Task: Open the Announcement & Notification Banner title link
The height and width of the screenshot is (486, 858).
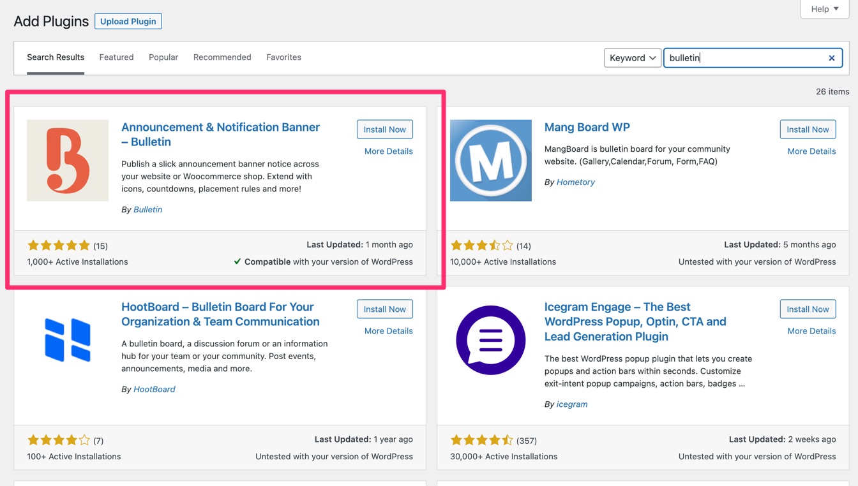Action: [x=220, y=135]
